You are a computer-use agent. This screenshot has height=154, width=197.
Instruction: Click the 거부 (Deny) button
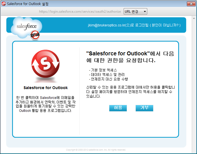tap(144, 108)
